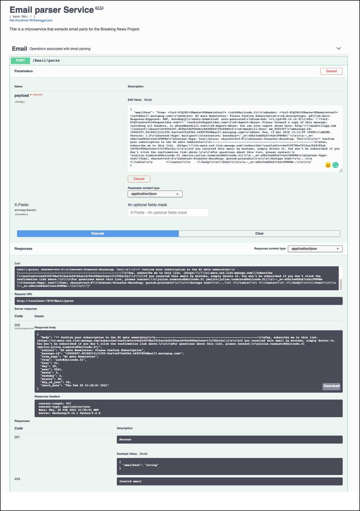Click the Execute button
The width and height of the screenshot is (360, 511).
click(x=98, y=234)
